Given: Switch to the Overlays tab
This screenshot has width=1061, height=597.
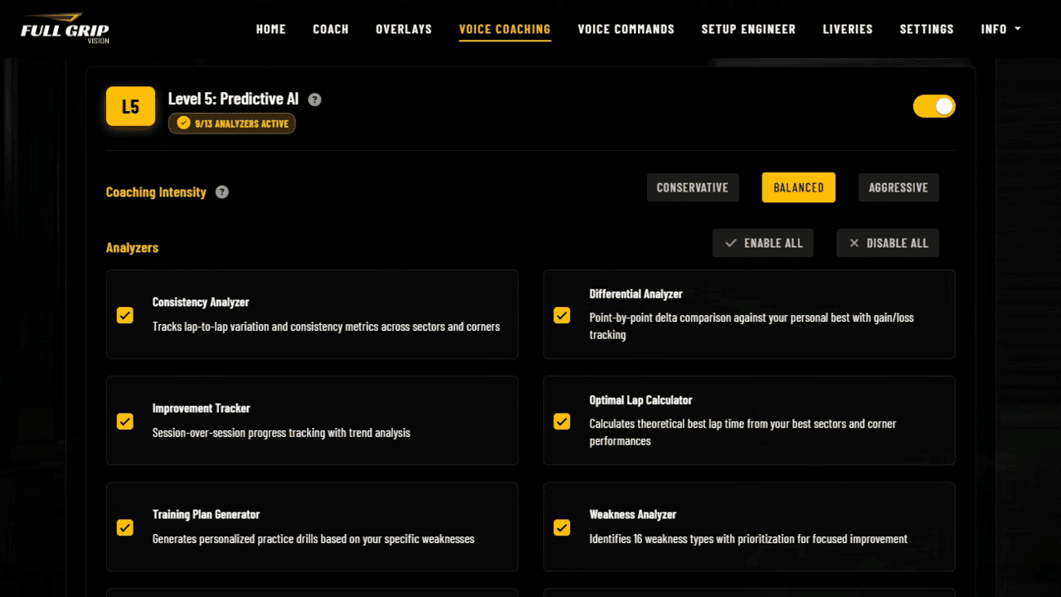Looking at the screenshot, I should pyautogui.click(x=404, y=29).
